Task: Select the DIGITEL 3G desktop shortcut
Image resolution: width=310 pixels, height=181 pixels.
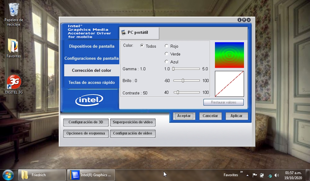Action: coord(14,84)
